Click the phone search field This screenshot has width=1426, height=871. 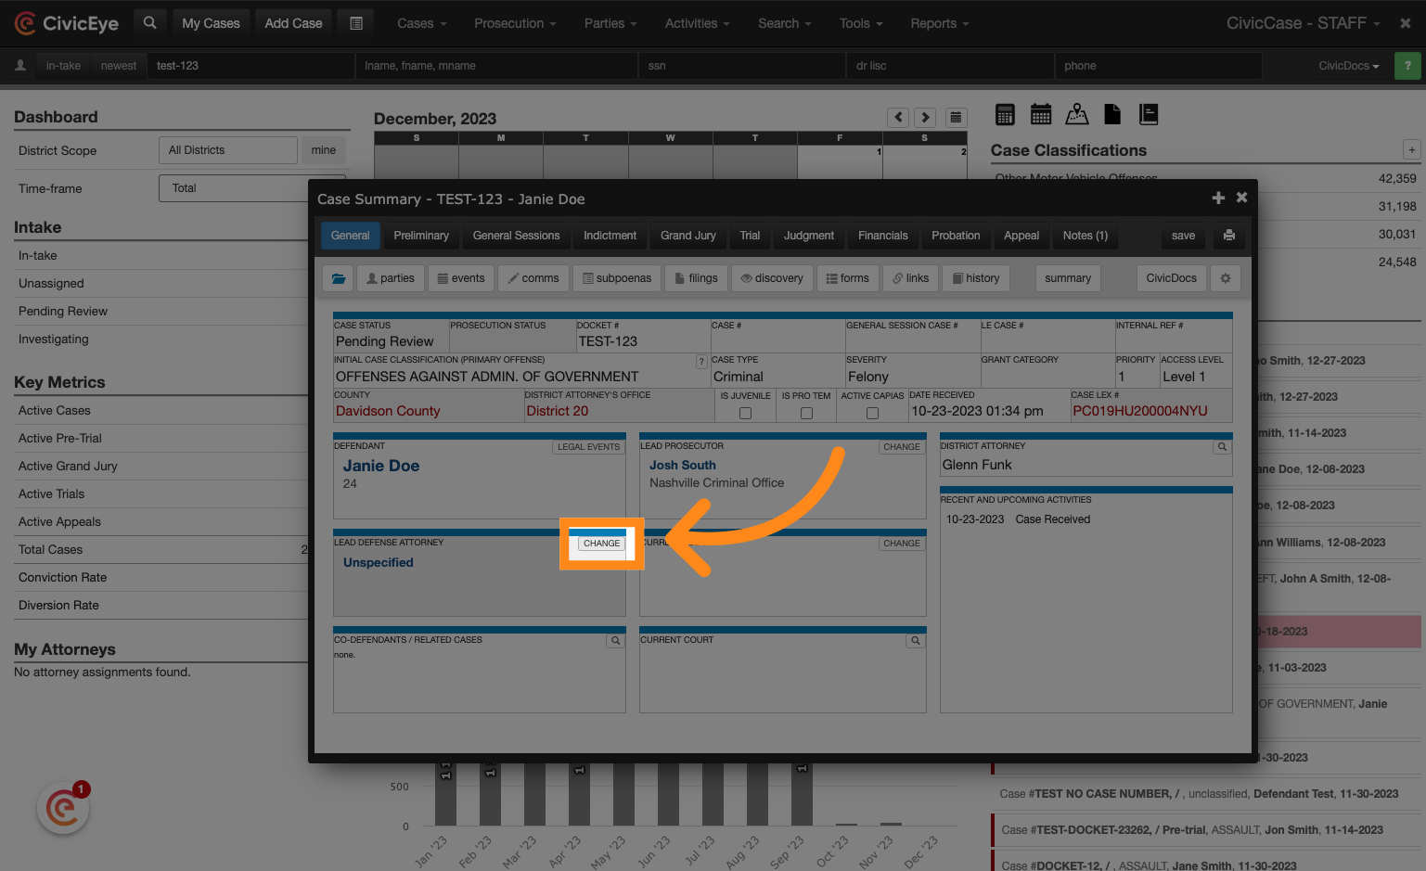pyautogui.click(x=1158, y=66)
